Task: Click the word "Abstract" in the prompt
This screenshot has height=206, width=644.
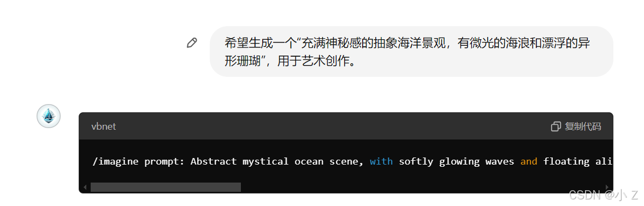Action: [214, 161]
